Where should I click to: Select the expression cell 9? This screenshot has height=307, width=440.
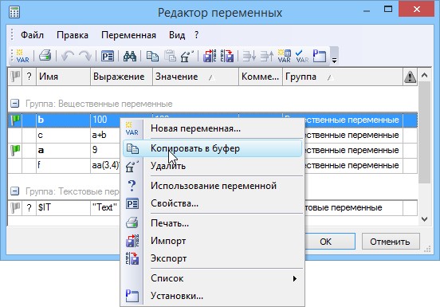pos(105,150)
